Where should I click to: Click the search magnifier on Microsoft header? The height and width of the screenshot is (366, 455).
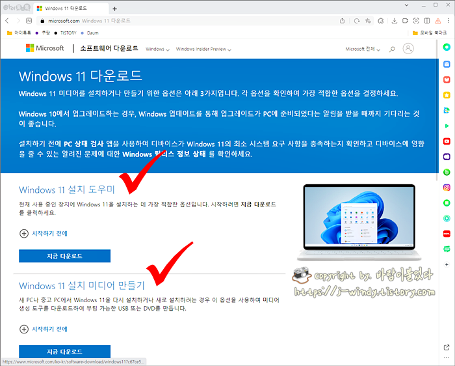click(x=392, y=49)
